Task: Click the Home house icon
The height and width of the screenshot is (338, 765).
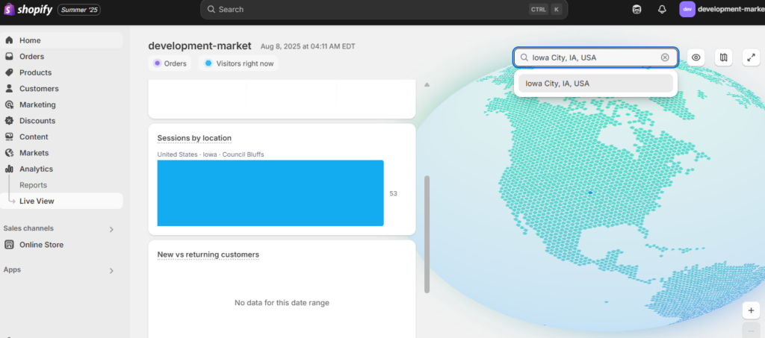Action: pos(9,40)
